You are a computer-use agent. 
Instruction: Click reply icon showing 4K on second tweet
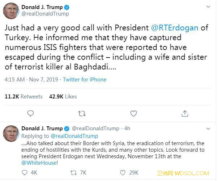click(x=25, y=173)
